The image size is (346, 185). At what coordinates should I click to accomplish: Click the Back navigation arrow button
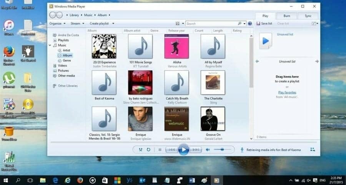53,15
